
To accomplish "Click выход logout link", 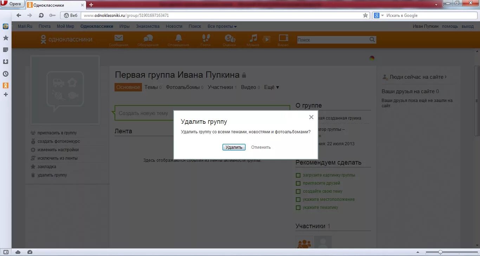I will (468, 26).
